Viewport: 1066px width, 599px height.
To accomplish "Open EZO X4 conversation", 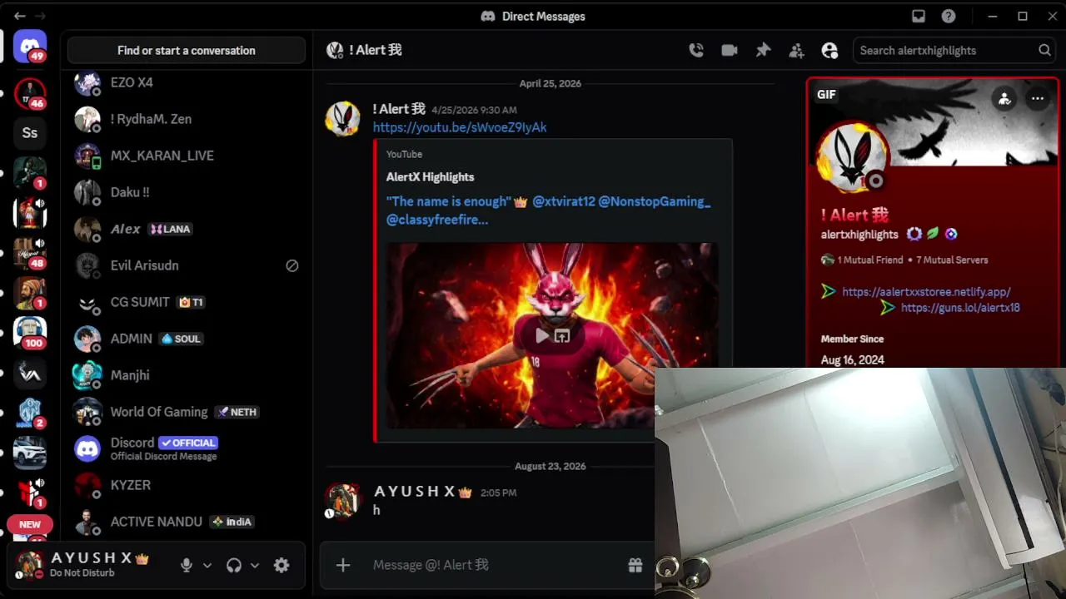I will coord(187,82).
